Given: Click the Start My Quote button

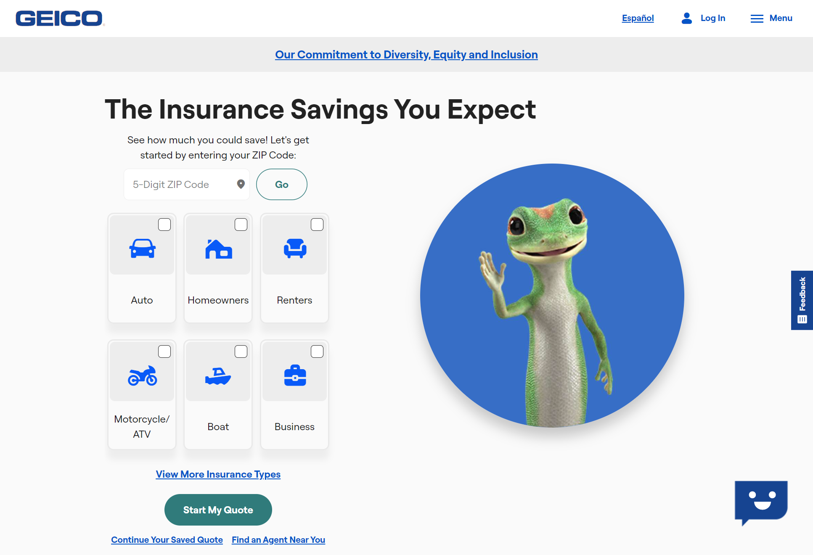Looking at the screenshot, I should 218,510.
